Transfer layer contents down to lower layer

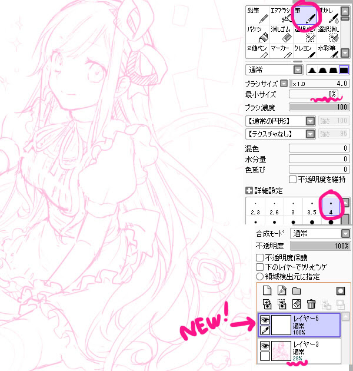click(x=267, y=304)
